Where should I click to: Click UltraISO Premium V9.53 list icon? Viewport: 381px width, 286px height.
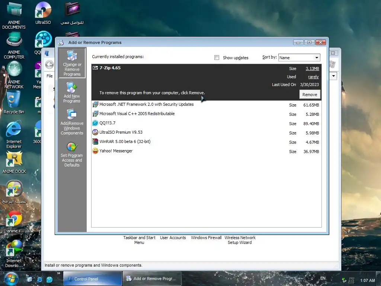coord(95,132)
